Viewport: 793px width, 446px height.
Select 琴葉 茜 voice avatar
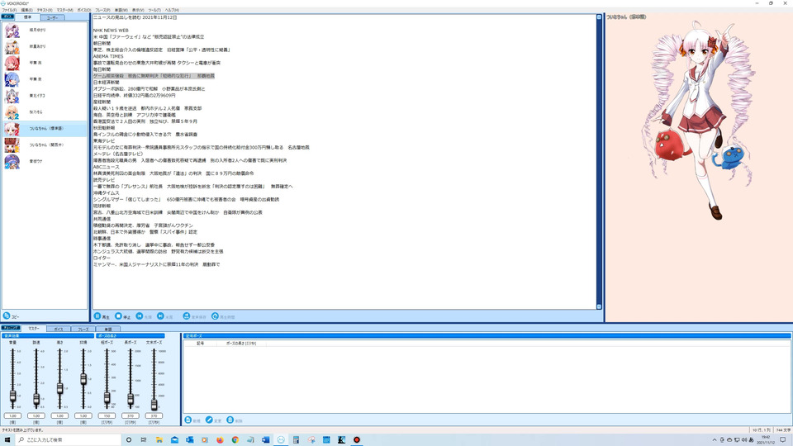[x=12, y=64]
